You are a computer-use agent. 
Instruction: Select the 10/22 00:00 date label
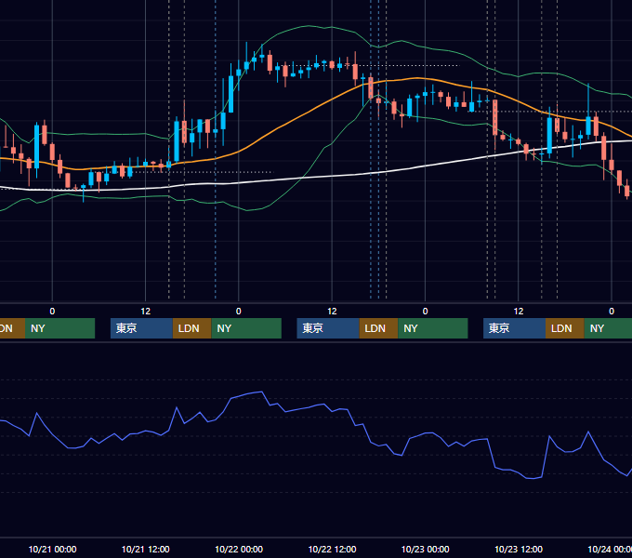coord(239,549)
